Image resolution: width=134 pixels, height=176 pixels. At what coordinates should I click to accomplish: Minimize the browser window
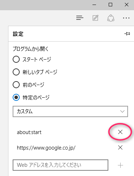tap(94, 5)
